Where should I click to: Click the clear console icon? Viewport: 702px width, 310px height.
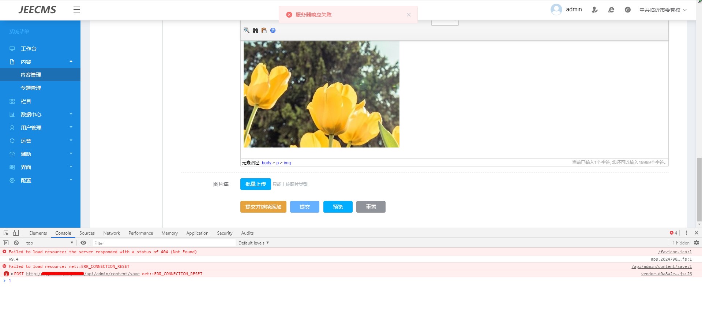[x=16, y=243]
